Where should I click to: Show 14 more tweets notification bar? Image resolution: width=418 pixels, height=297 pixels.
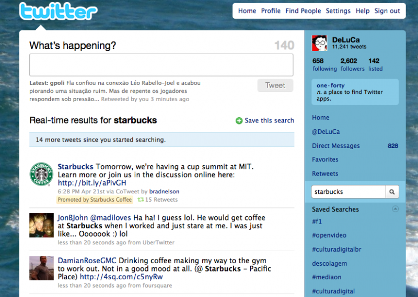pos(162,140)
